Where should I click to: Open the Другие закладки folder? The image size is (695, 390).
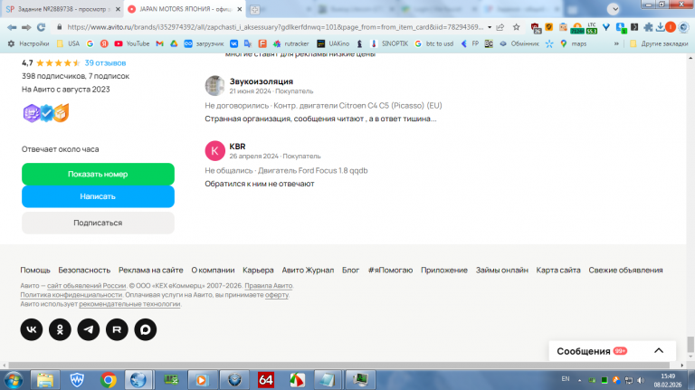pyautogui.click(x=659, y=43)
